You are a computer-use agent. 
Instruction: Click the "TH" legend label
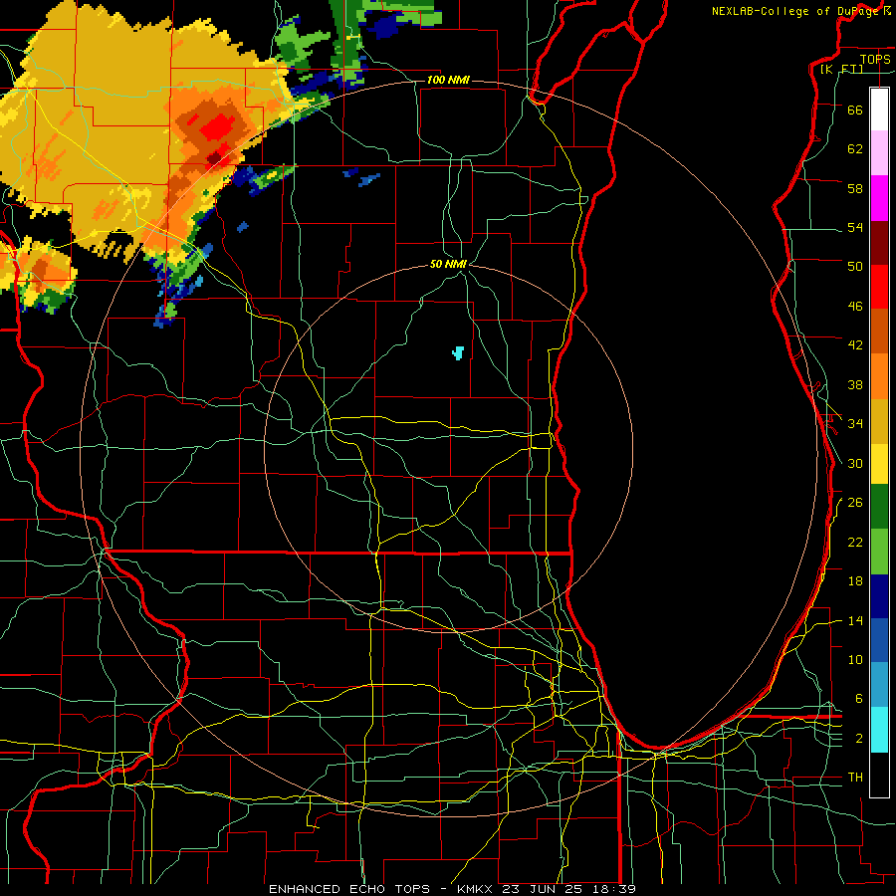(855, 778)
